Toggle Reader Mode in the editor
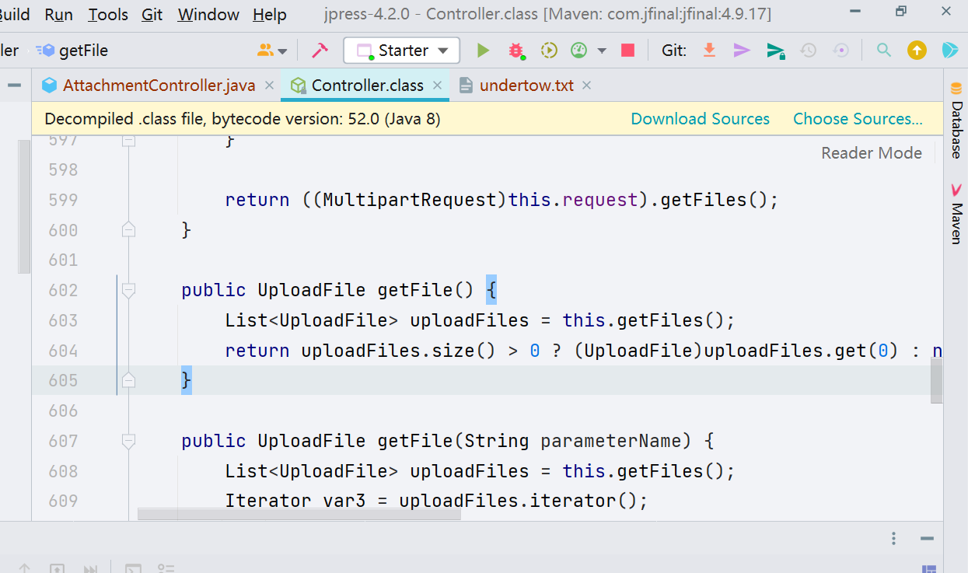The image size is (968, 573). click(871, 153)
